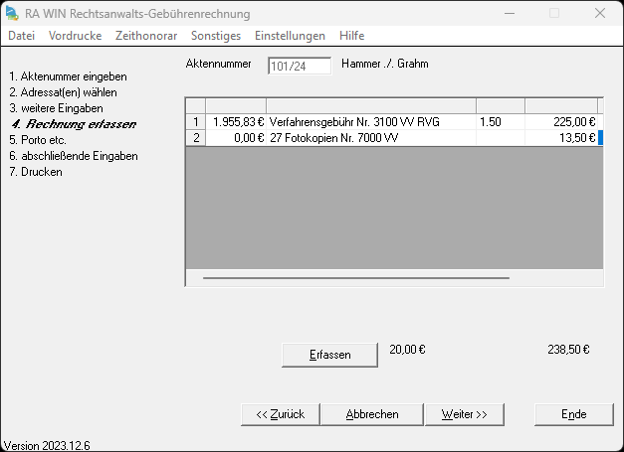The width and height of the screenshot is (624, 452).
Task: Select step '3. weitere Eingaben'
Action: [56, 108]
